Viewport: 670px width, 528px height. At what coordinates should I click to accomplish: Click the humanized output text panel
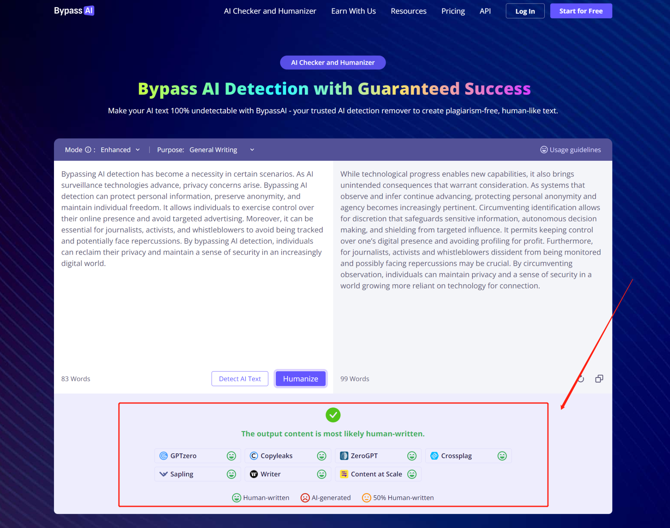pos(472,264)
